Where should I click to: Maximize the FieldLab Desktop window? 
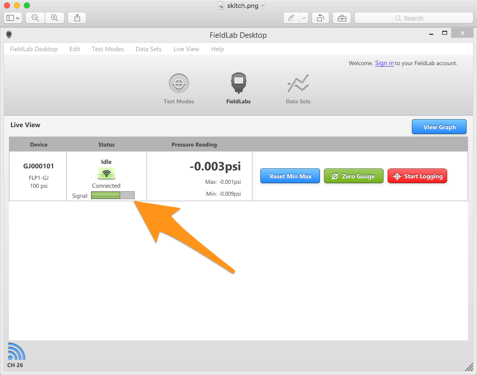445,33
